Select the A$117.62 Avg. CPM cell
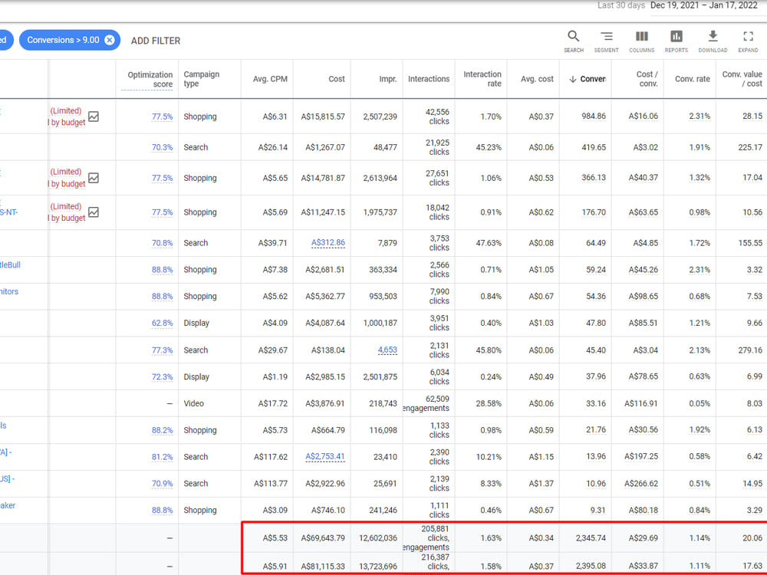The image size is (767, 575). pyautogui.click(x=271, y=457)
